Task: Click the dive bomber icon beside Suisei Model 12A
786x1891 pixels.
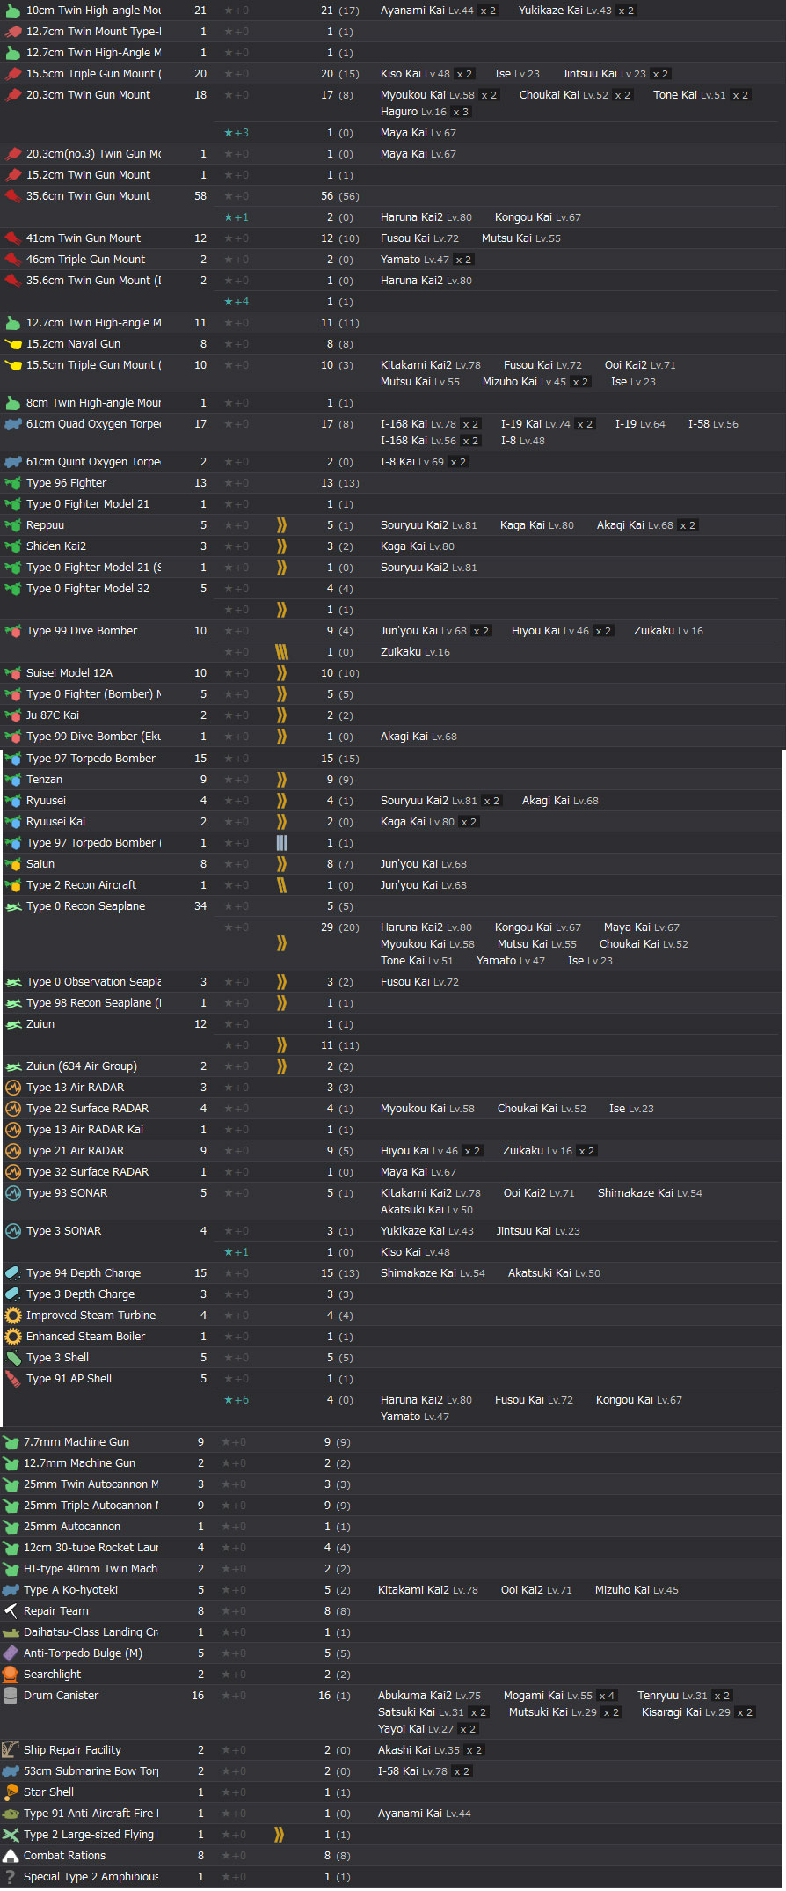Action: 13,673
